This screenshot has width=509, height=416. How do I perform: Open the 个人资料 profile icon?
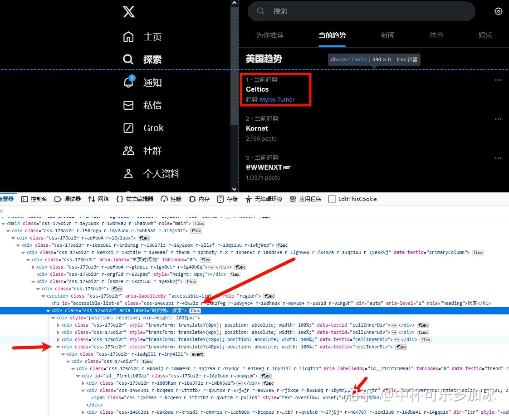pos(128,173)
